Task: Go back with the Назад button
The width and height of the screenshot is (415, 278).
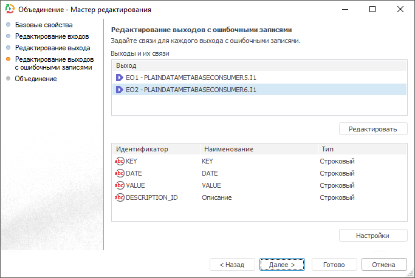Action: [232, 265]
